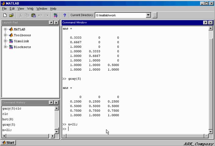Viewport: 215px width, 146px height.
Task: Browse for folder with the ellipsis button
Action: [155, 15]
